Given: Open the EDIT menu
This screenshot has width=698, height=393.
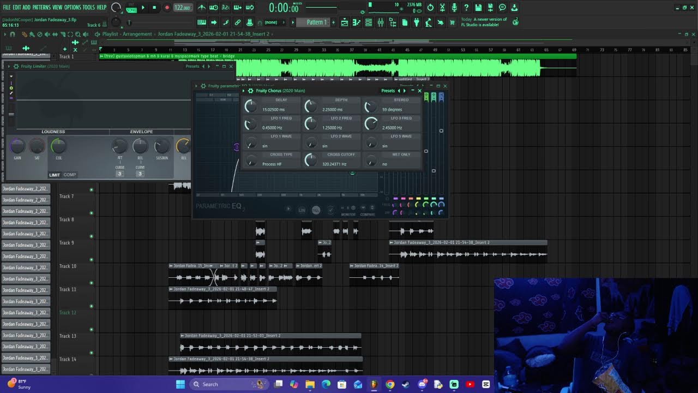Looking at the screenshot, I should [17, 7].
